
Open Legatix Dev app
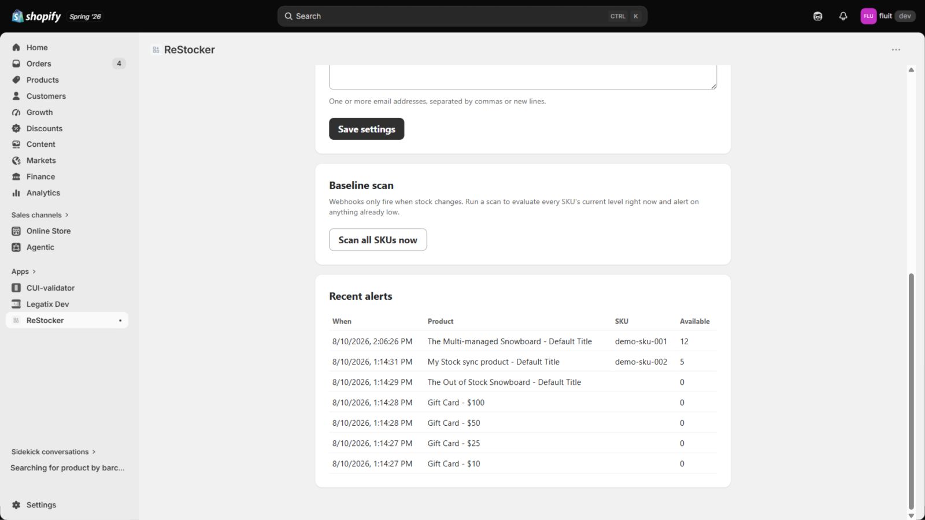[x=67, y=304]
